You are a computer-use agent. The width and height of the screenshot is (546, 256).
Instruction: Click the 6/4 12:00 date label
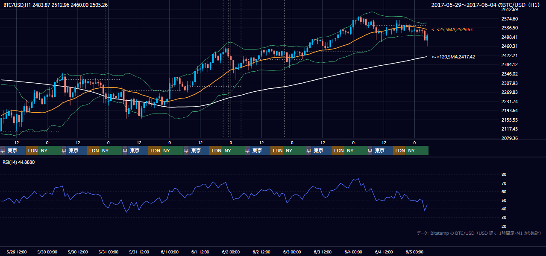(x=384, y=252)
